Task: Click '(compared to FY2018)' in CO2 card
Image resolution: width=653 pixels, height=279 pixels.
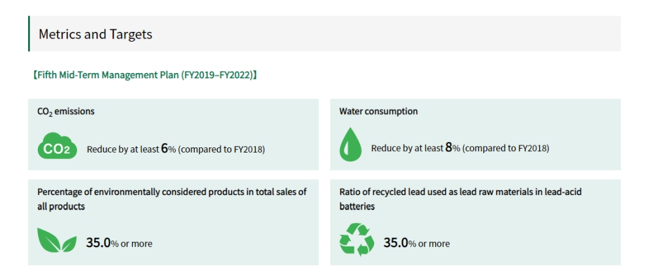Action: [222, 149]
